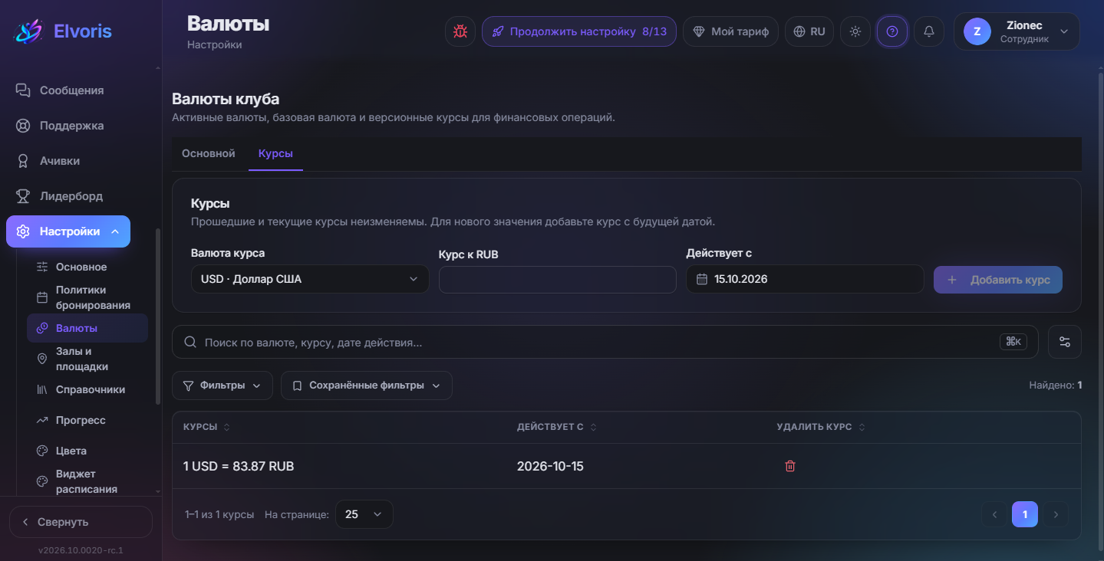Select page 1 in pagination
The image size is (1104, 561).
pyautogui.click(x=1025, y=514)
